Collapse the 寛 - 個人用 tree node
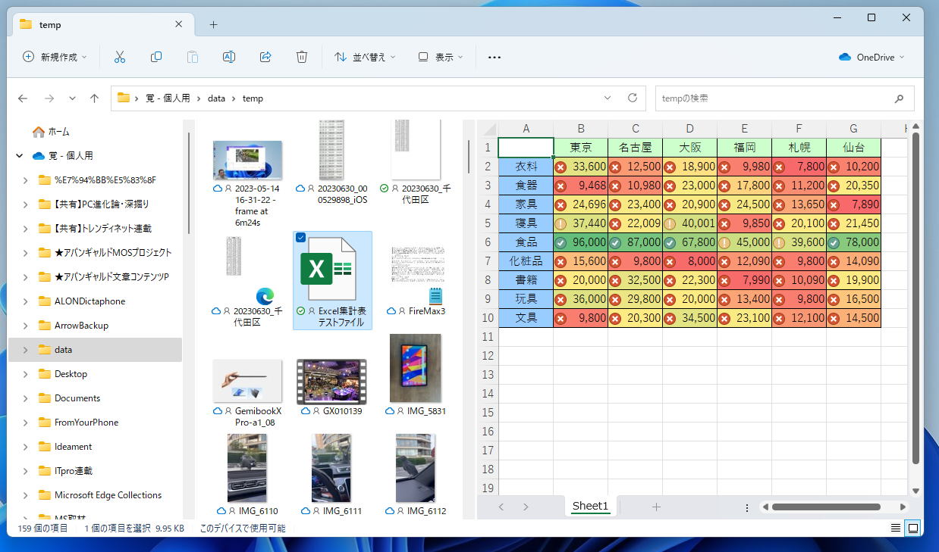 coord(20,156)
